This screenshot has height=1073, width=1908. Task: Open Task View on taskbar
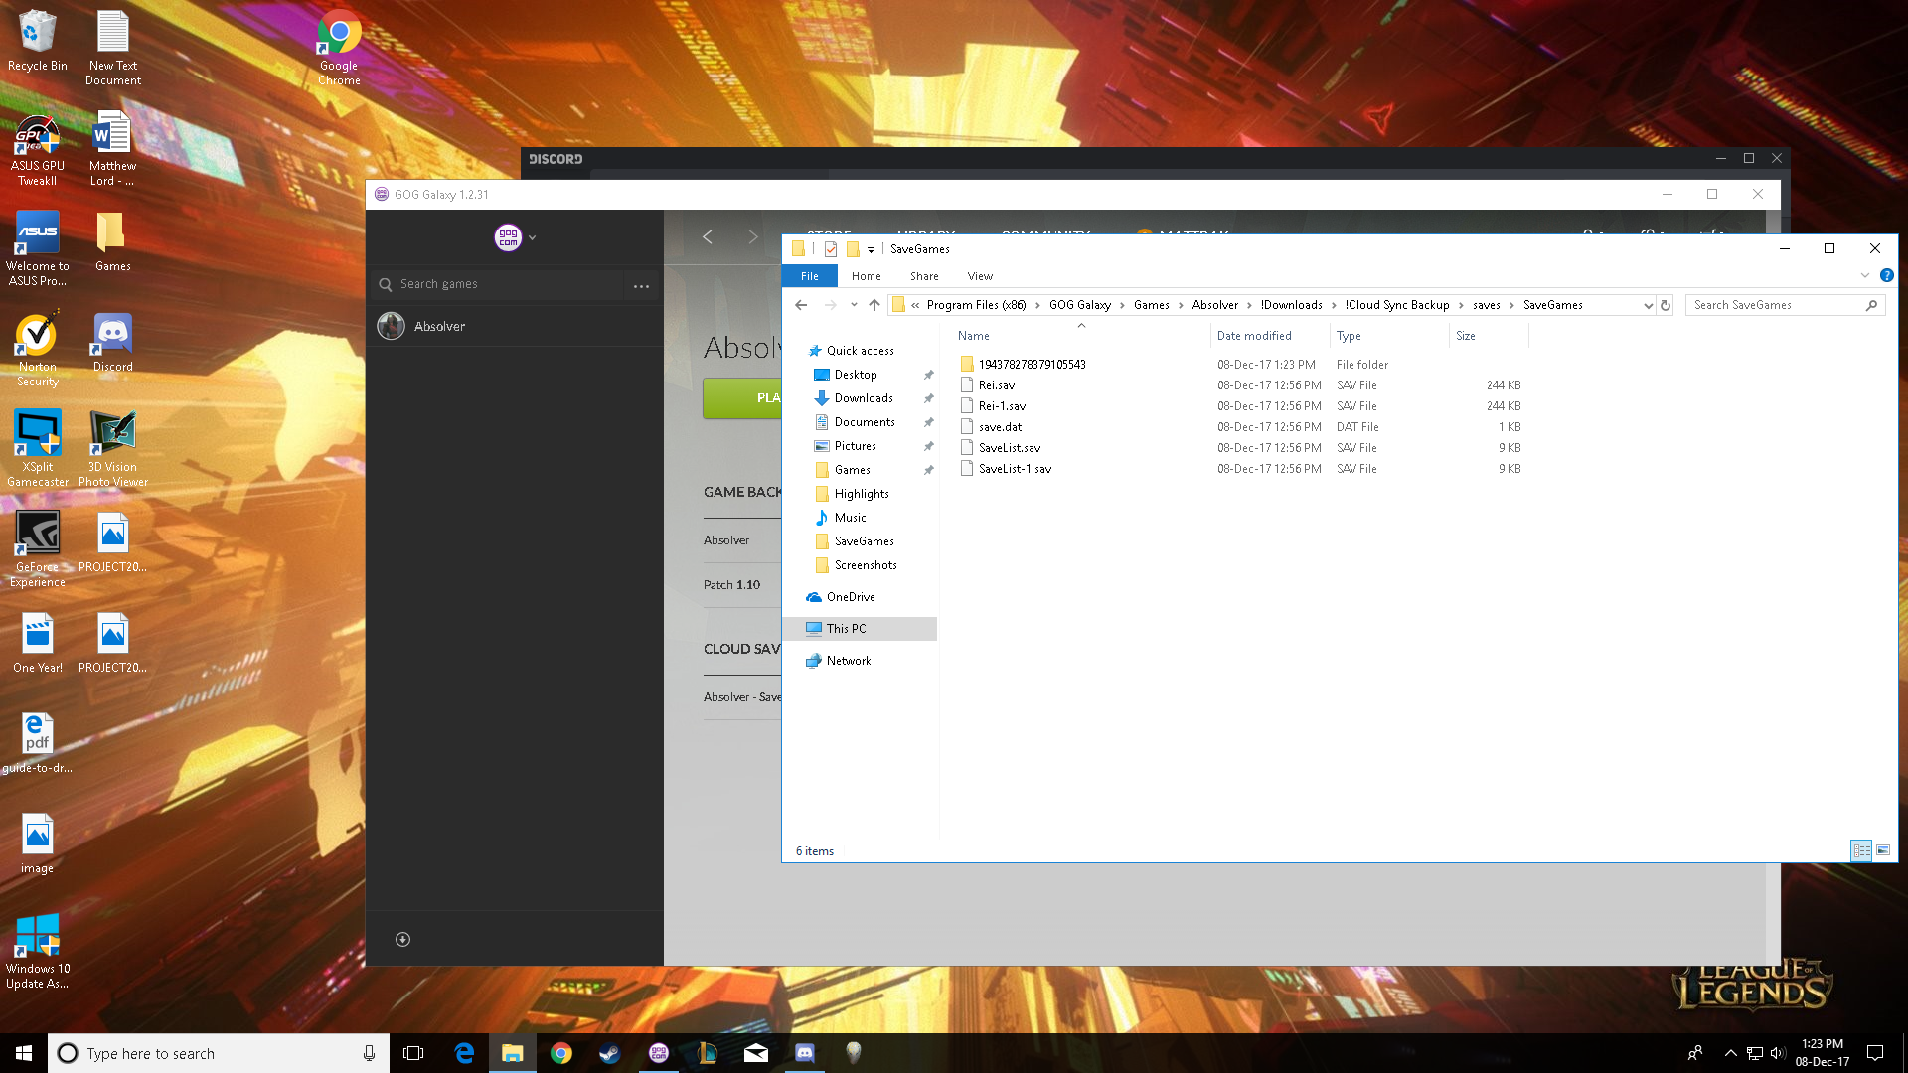(x=413, y=1053)
